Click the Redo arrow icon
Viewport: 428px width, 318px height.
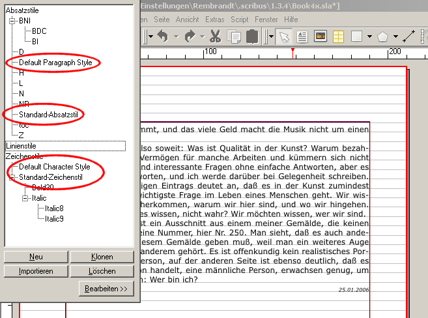point(190,36)
